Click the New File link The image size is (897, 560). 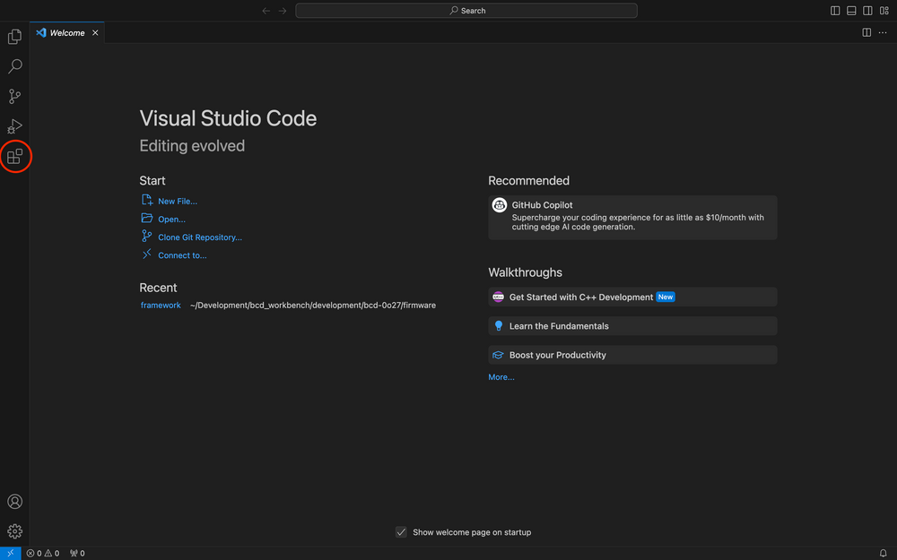(177, 202)
